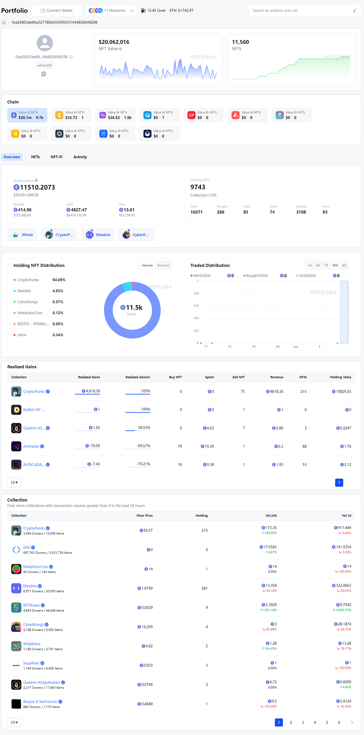Image resolution: width=364 pixels, height=735 pixels.
Task: Open Meebits collection logo in Collection table
Action: tap(16, 588)
